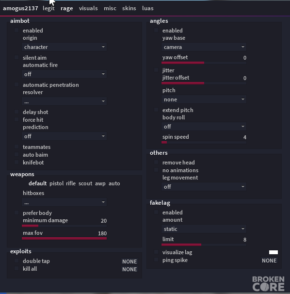Image resolution: width=290 pixels, height=294 pixels.
Task: Select the awp weapon tab
Action: 100,183
